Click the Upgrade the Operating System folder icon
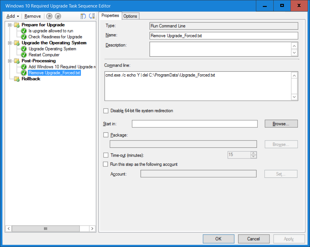The image size is (310, 247). pyautogui.click(x=17, y=43)
